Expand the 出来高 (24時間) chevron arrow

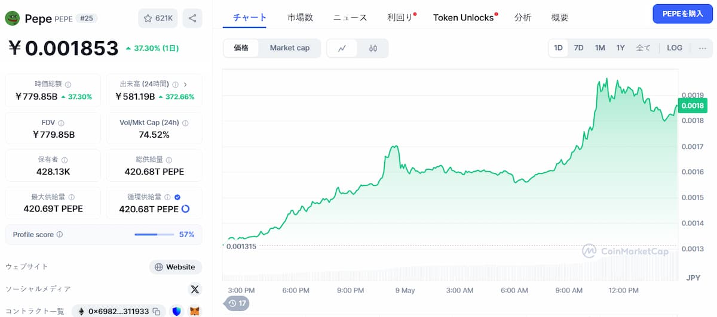click(x=185, y=85)
